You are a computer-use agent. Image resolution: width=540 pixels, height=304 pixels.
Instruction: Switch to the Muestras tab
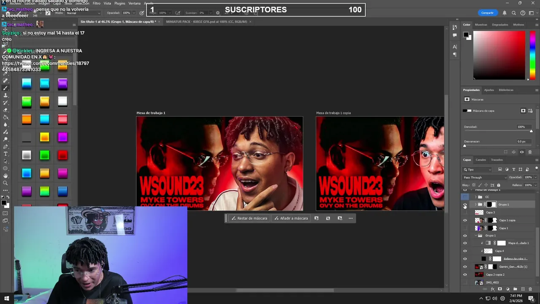[x=481, y=24]
